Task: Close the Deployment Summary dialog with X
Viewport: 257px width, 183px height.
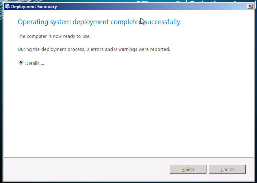Action: (x=250, y=6)
